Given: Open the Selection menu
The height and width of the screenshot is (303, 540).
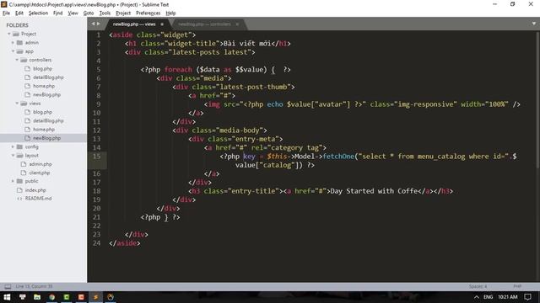Looking at the screenshot, I should [x=38, y=13].
